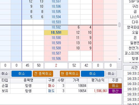Click the 평가손익 column header
Viewport: 139px width, 105px height.
[98, 80]
